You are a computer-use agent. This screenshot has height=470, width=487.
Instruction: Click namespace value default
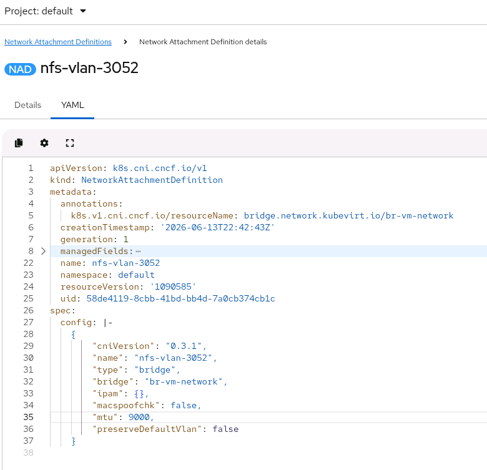tap(136, 275)
